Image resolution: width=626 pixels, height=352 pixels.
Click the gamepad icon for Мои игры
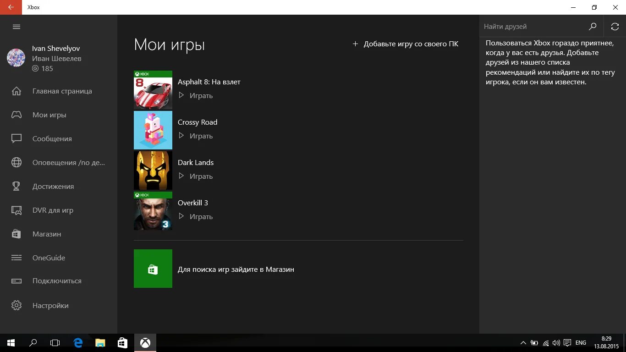coord(16,115)
